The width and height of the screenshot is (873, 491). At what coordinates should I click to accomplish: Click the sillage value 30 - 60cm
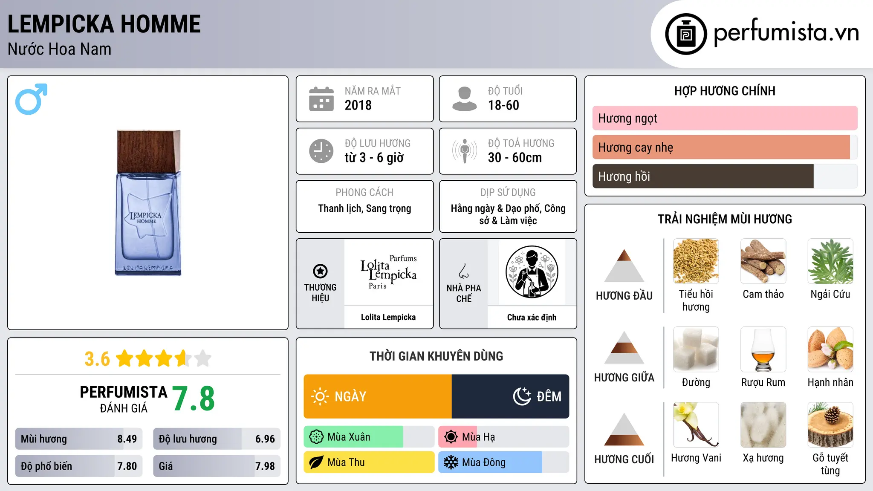click(515, 158)
